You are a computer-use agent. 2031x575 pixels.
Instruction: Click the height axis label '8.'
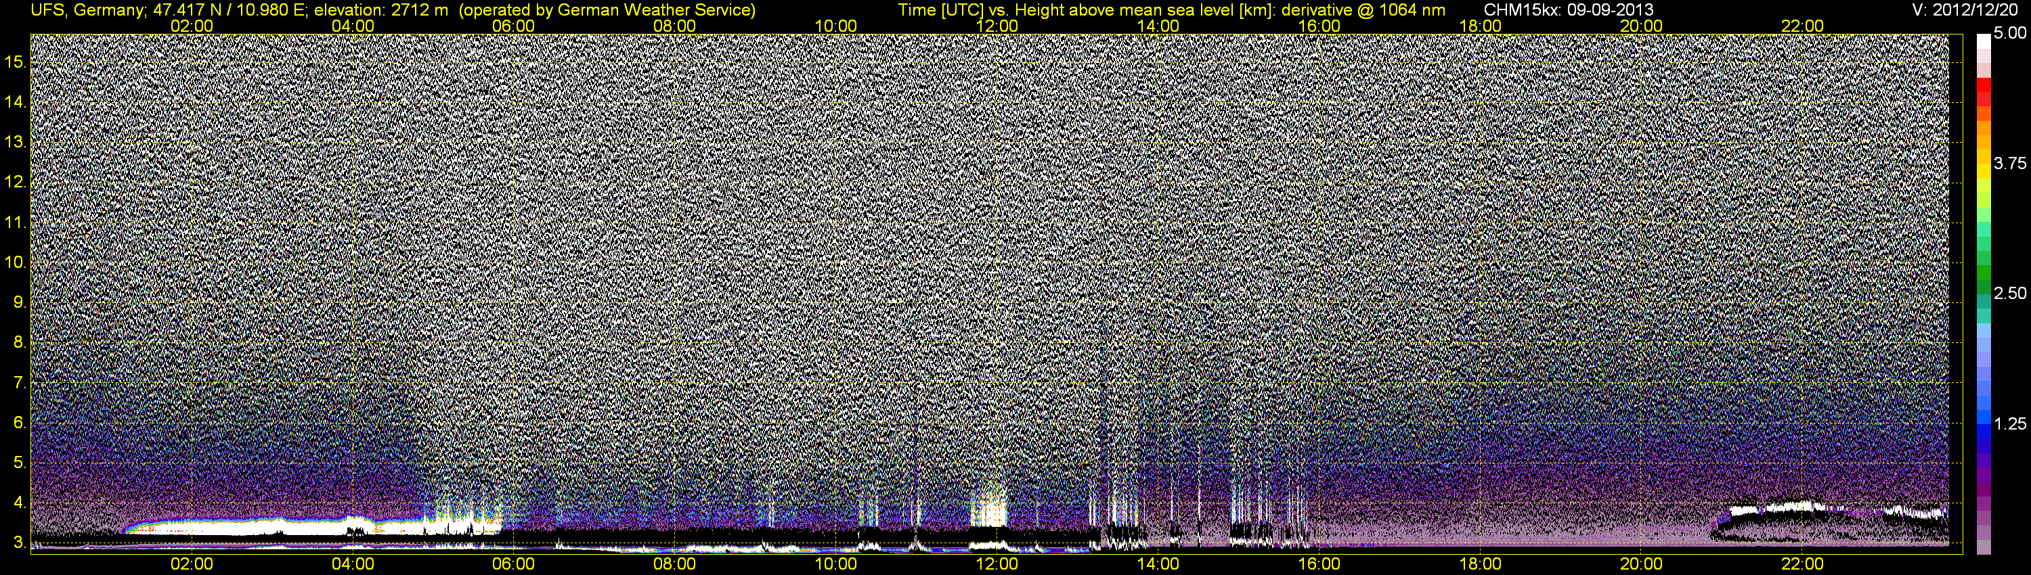pos(20,343)
